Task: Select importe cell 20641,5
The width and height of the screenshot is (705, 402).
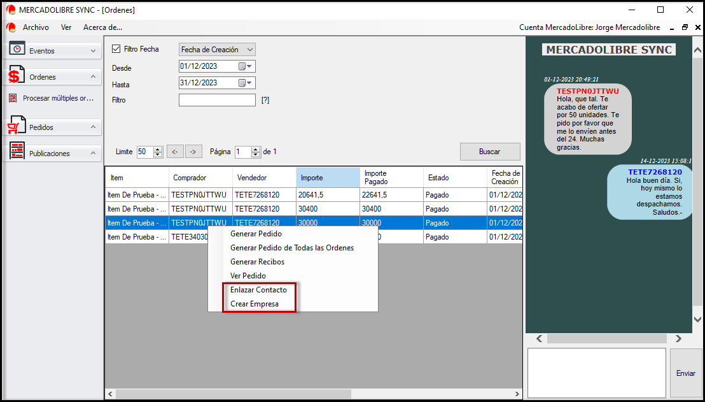Action: pyautogui.click(x=328, y=195)
